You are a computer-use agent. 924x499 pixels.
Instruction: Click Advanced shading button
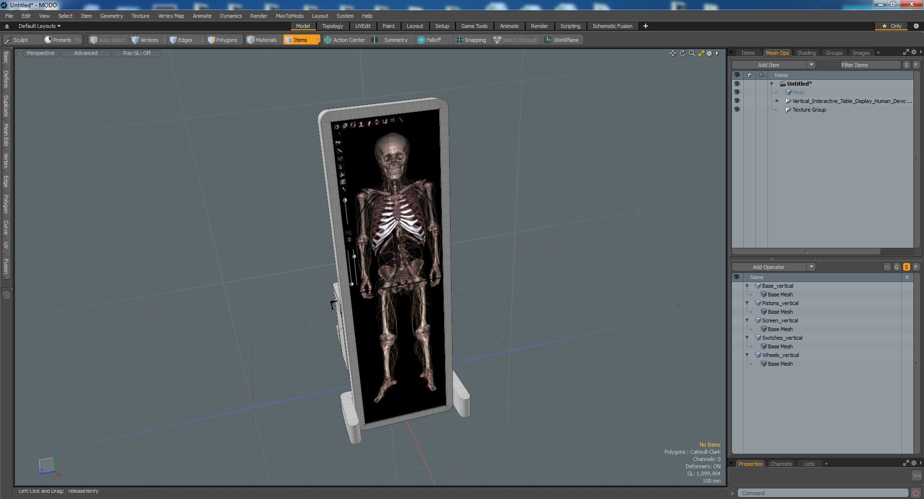tap(86, 53)
